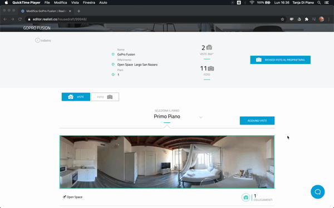Viewport: 334px width, 208px height.
Task: Click the address bar URL field
Action: (x=154, y=19)
